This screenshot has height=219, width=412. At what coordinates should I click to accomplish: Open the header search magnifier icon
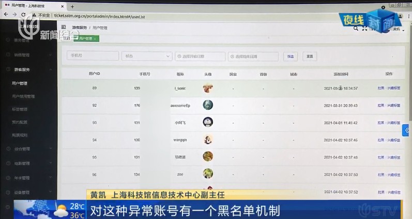tap(356, 28)
